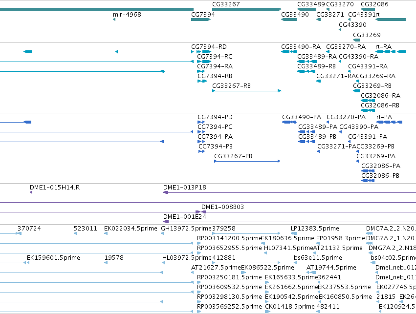This screenshot has width=416, height=314.
Task: Click the mir-4968 gene label
Action: tap(127, 14)
